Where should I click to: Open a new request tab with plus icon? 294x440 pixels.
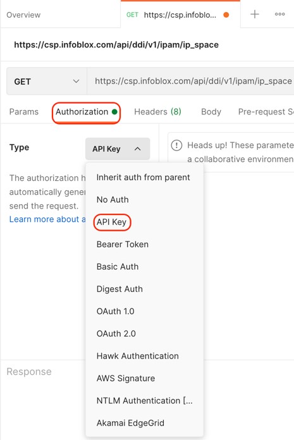click(254, 14)
